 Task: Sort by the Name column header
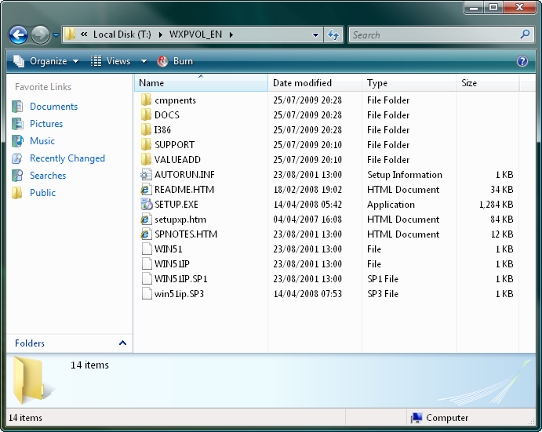coord(201,82)
